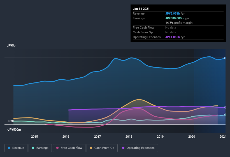Image resolution: width=230 pixels, height=157 pixels.
Task: Click the 2019 x-axis label
Action: tap(160, 137)
